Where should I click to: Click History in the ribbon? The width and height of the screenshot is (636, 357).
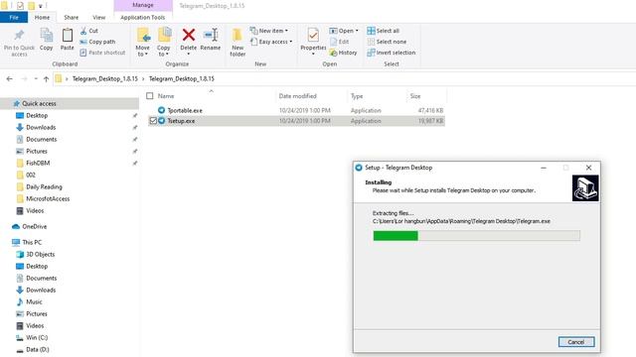[343, 53]
